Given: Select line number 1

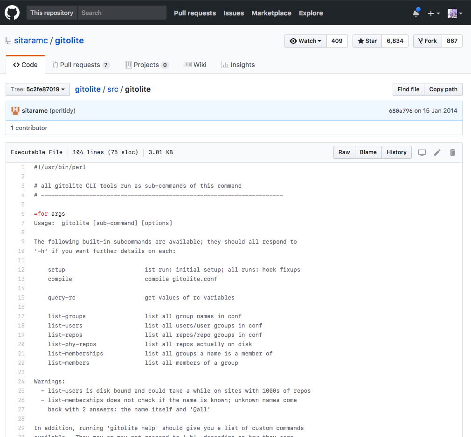Looking at the screenshot, I should click(23, 167).
